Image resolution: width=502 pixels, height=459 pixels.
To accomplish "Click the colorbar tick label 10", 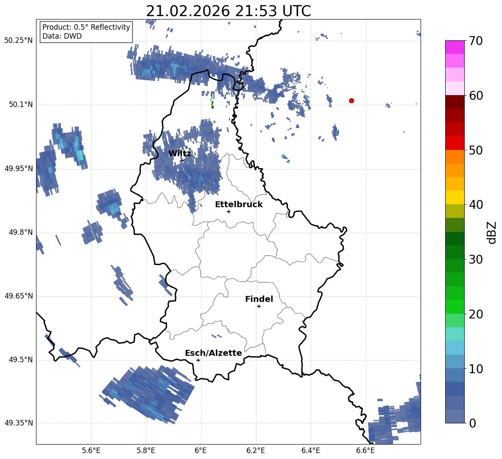I will [x=476, y=369].
